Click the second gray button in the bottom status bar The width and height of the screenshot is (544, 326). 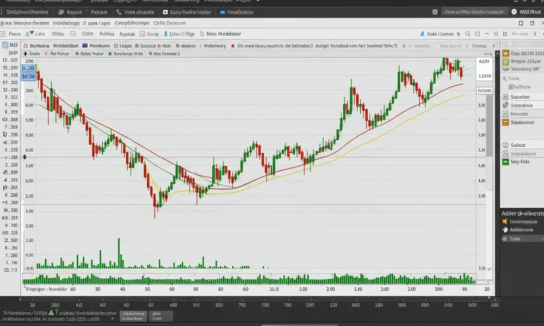(160, 316)
